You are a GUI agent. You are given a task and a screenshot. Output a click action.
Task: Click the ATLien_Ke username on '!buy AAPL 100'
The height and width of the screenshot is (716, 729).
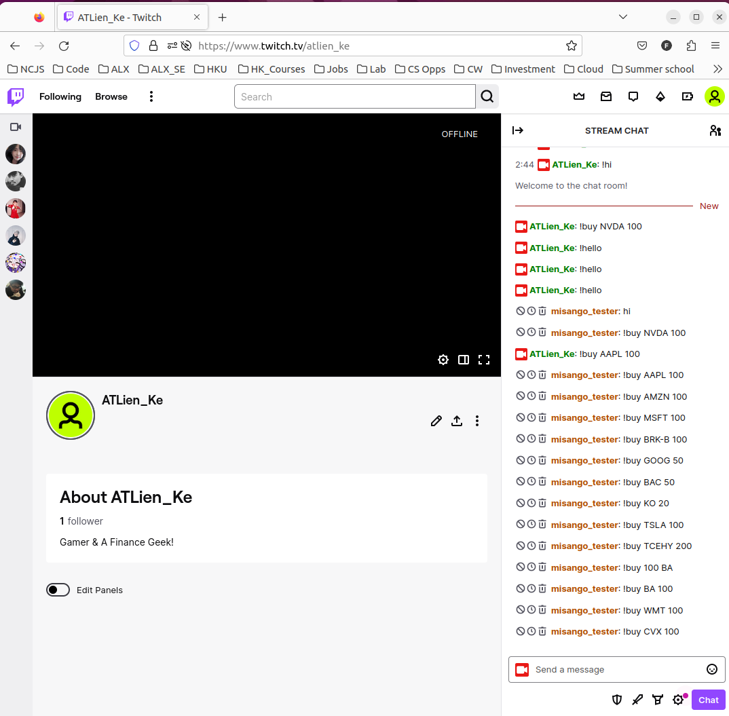pyautogui.click(x=552, y=354)
